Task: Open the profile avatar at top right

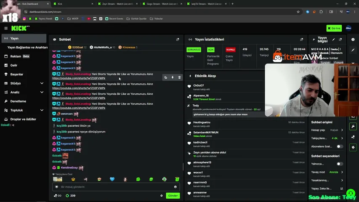Action: coord(348,28)
